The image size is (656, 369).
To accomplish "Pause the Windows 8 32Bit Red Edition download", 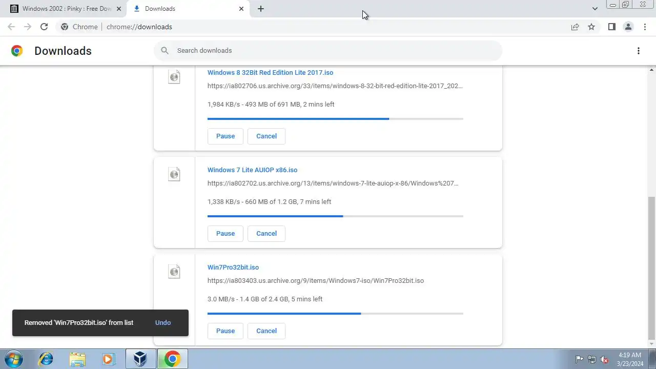I will point(225,136).
